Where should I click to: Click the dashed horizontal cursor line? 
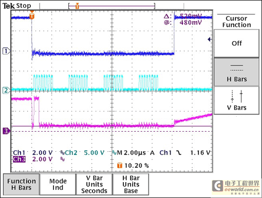tap(111, 132)
